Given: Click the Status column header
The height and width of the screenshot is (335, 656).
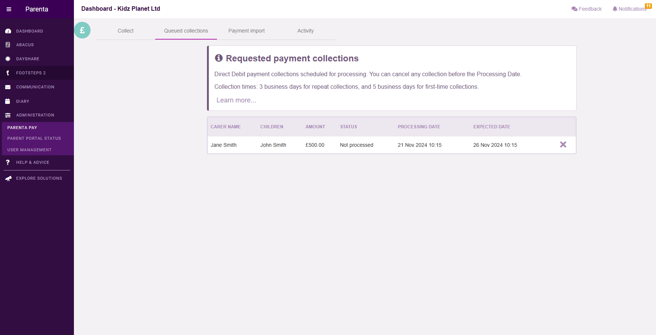Looking at the screenshot, I should (349, 127).
